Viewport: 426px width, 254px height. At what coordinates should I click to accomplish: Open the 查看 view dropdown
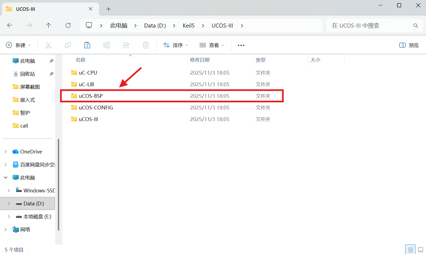coord(212,45)
